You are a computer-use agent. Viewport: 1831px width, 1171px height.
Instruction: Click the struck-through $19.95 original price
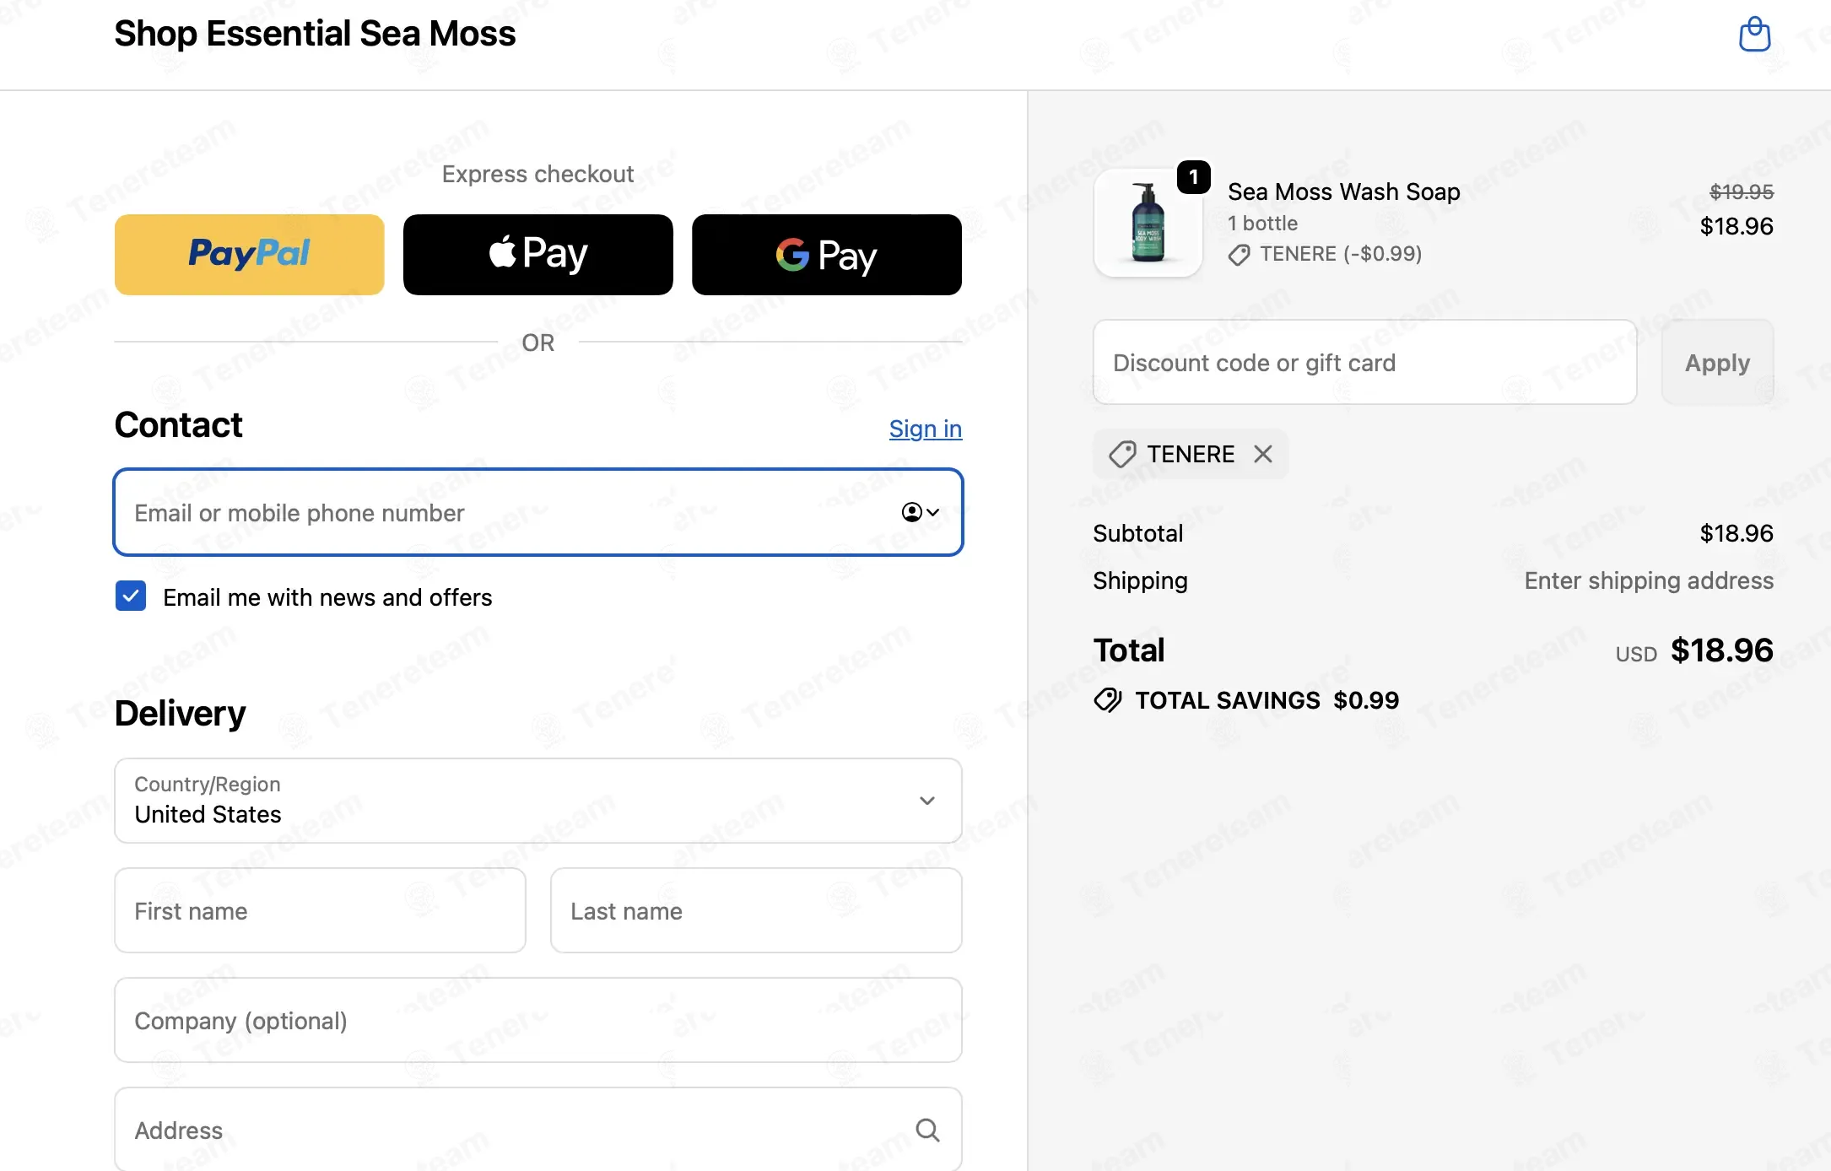point(1742,192)
